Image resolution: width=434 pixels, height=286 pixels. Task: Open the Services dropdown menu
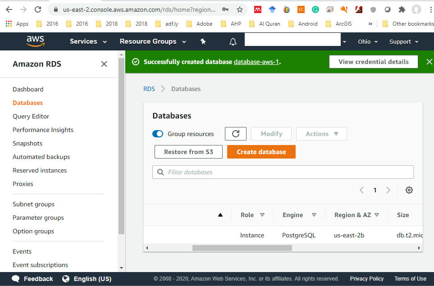(x=88, y=41)
